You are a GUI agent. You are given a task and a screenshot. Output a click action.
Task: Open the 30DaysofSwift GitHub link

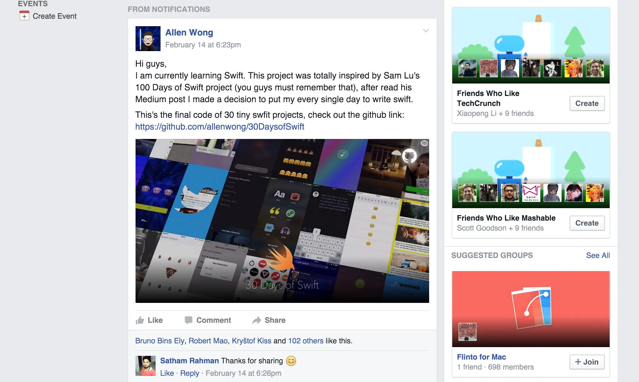tap(220, 127)
